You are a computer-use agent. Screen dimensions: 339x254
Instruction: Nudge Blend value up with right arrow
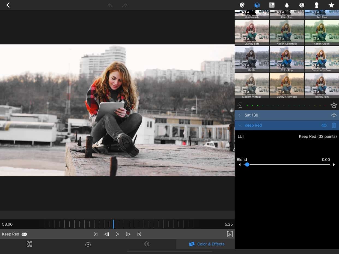pyautogui.click(x=334, y=165)
